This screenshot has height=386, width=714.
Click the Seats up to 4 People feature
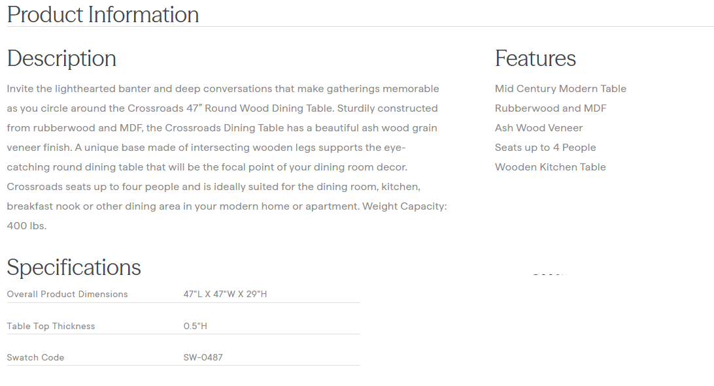click(x=545, y=148)
